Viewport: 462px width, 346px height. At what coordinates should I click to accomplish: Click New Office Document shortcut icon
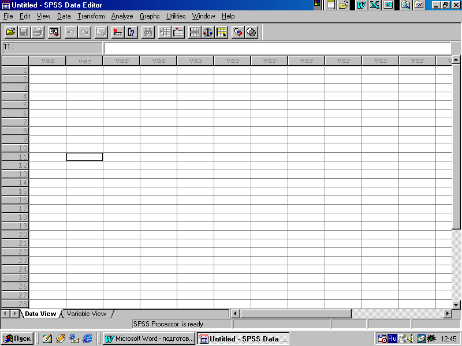331,5
